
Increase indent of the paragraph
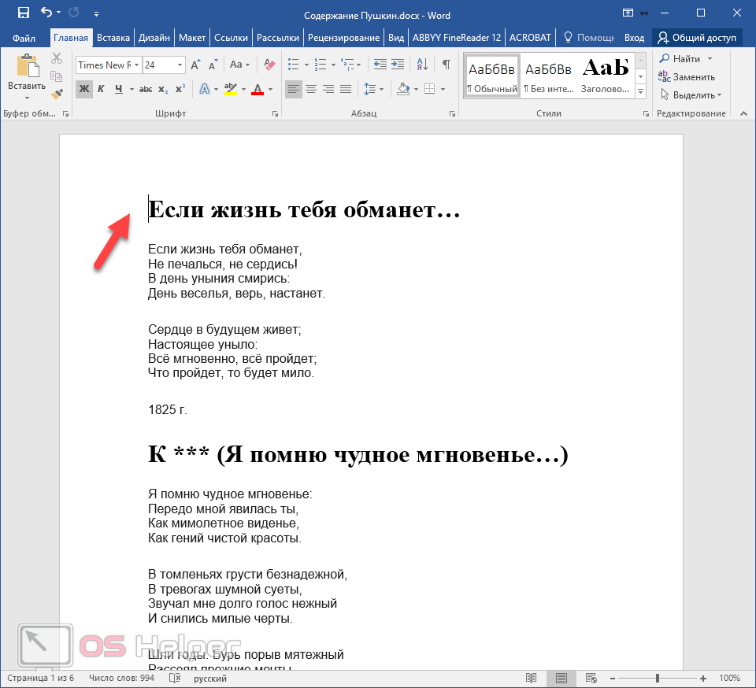point(398,65)
